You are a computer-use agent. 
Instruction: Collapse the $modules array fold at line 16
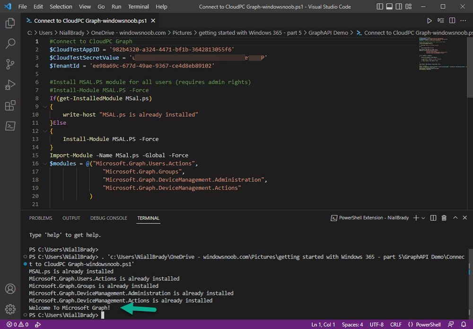pyautogui.click(x=45, y=164)
